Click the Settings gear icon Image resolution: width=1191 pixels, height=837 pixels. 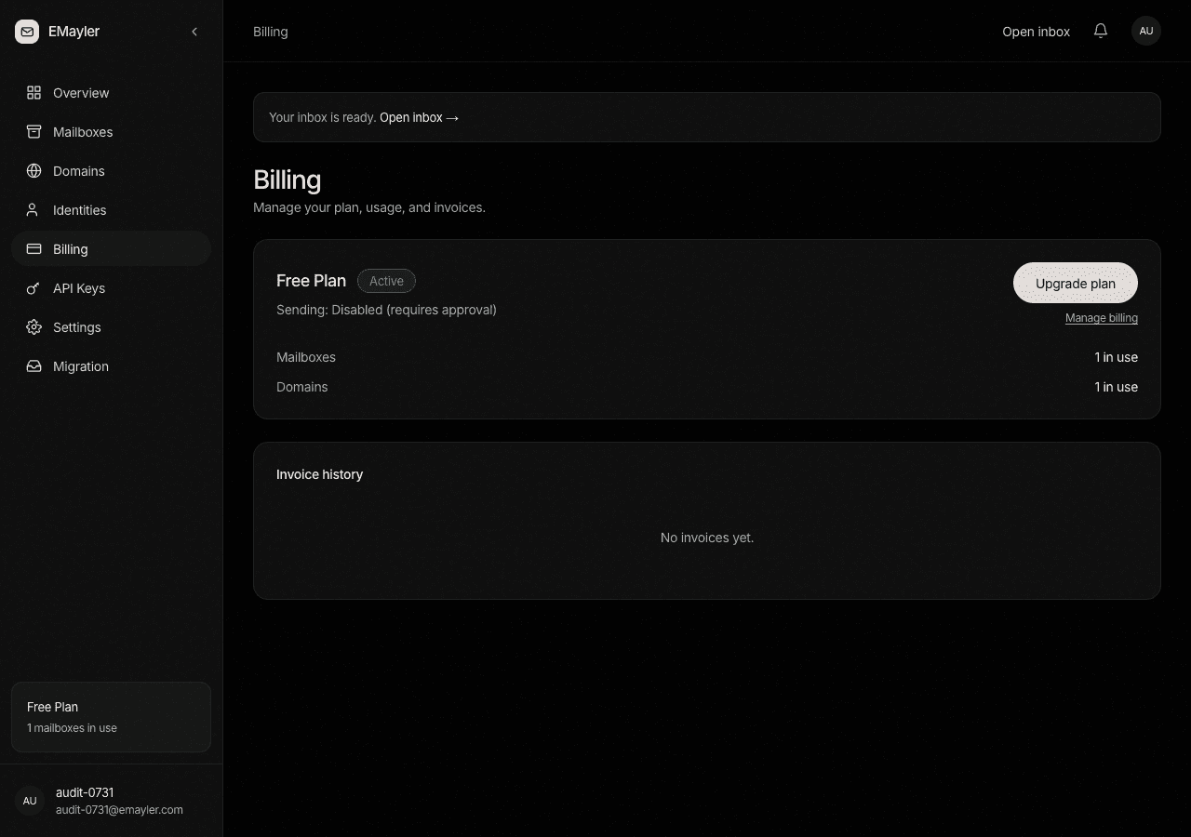[33, 327]
